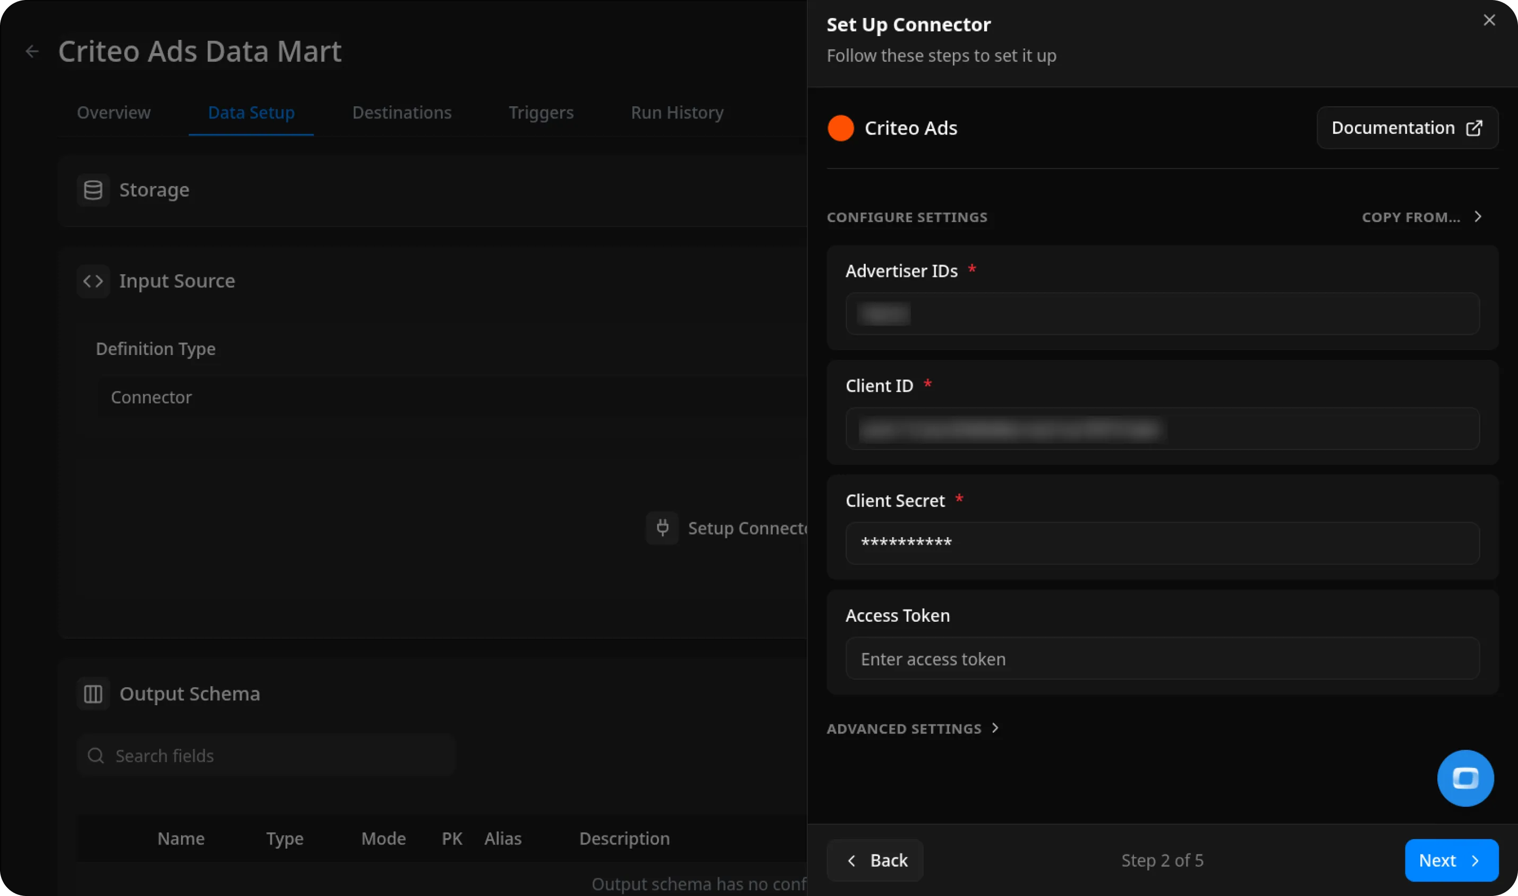
Task: Click the Criteo Ads orange logo
Action: (x=840, y=128)
